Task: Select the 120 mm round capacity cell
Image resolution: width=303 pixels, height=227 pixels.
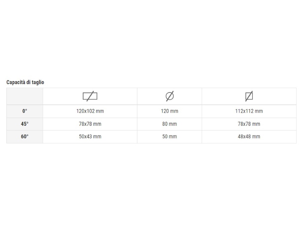Action: [x=169, y=111]
